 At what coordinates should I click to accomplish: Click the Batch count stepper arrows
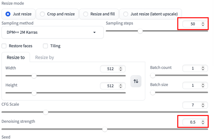pos(203,68)
